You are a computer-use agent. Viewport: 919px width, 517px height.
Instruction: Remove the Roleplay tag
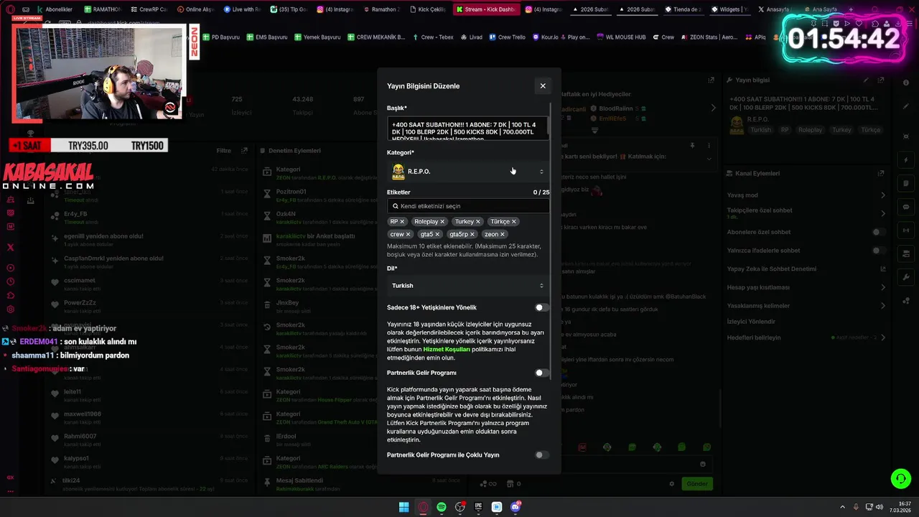(442, 222)
